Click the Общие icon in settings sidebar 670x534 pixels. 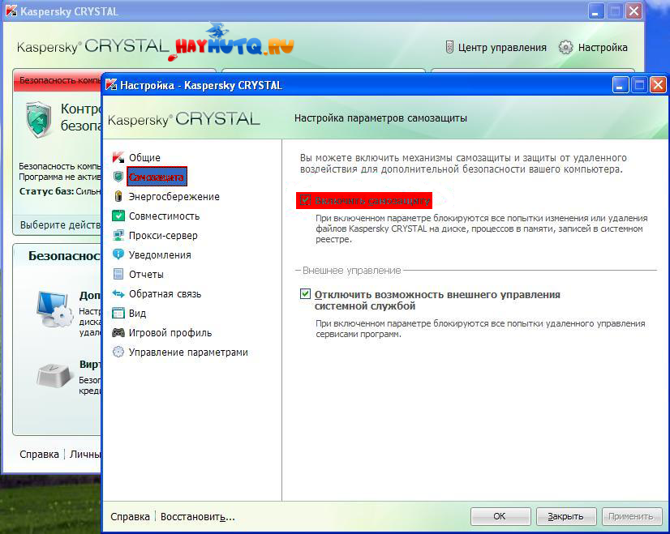click(118, 157)
